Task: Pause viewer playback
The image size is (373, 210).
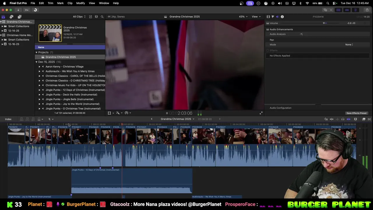Action: click(x=167, y=113)
